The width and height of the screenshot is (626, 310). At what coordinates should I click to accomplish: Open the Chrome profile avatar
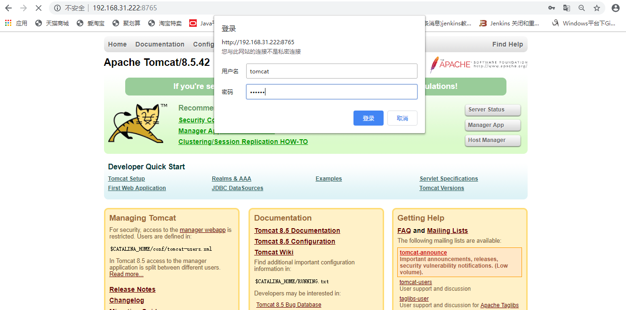click(616, 8)
